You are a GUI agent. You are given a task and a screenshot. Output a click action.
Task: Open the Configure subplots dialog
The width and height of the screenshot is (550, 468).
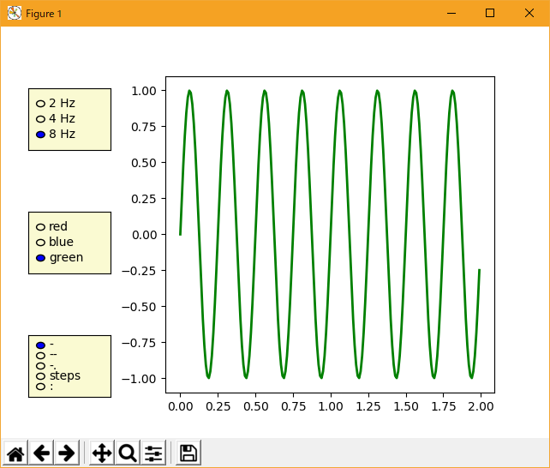click(153, 453)
